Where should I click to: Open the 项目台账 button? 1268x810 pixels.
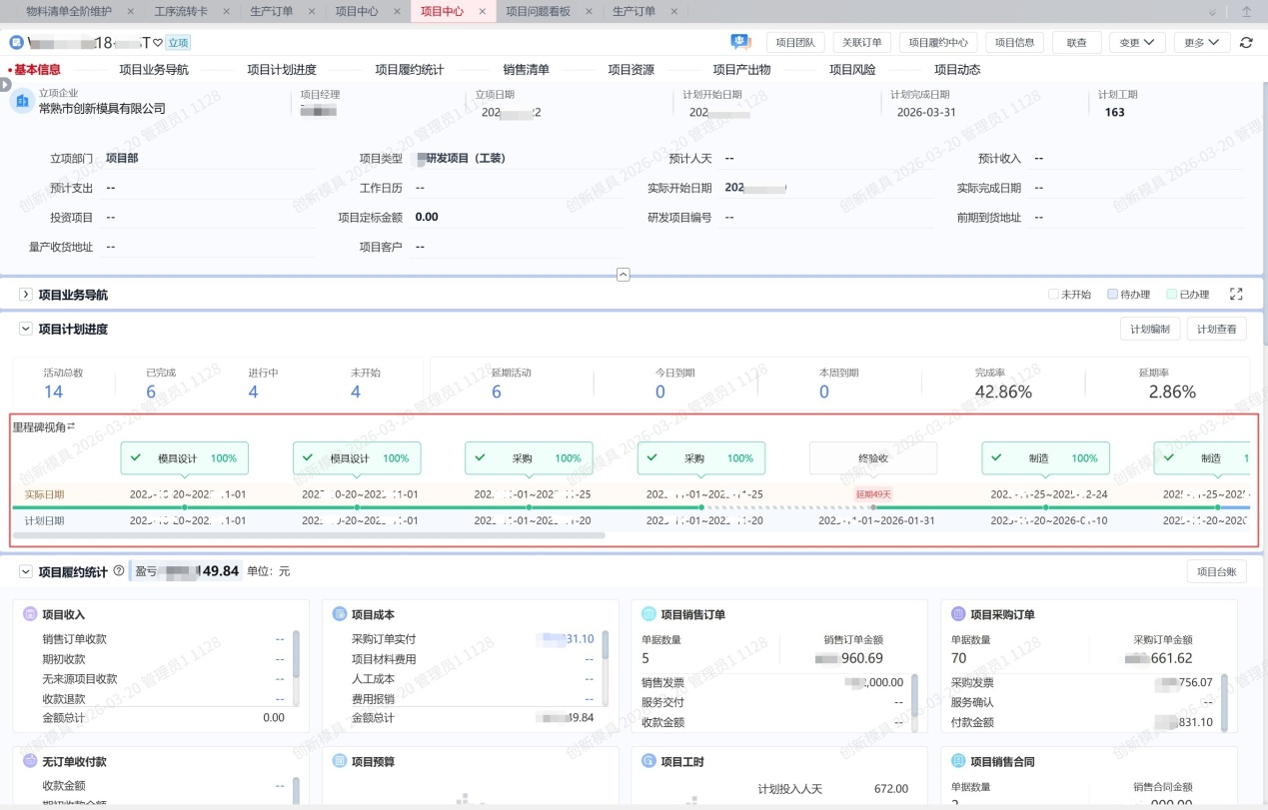pos(1216,571)
